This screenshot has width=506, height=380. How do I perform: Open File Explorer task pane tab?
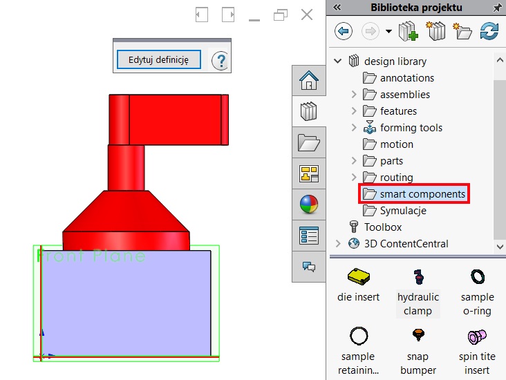(x=309, y=142)
